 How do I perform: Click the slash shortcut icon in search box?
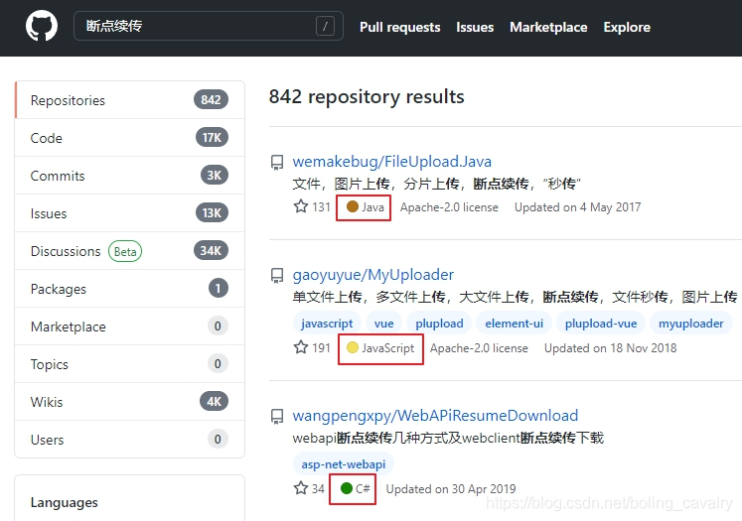click(x=325, y=26)
